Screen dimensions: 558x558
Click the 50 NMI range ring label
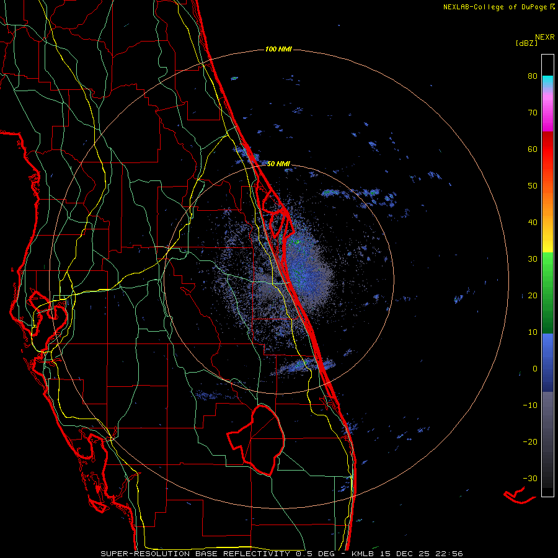pos(278,164)
